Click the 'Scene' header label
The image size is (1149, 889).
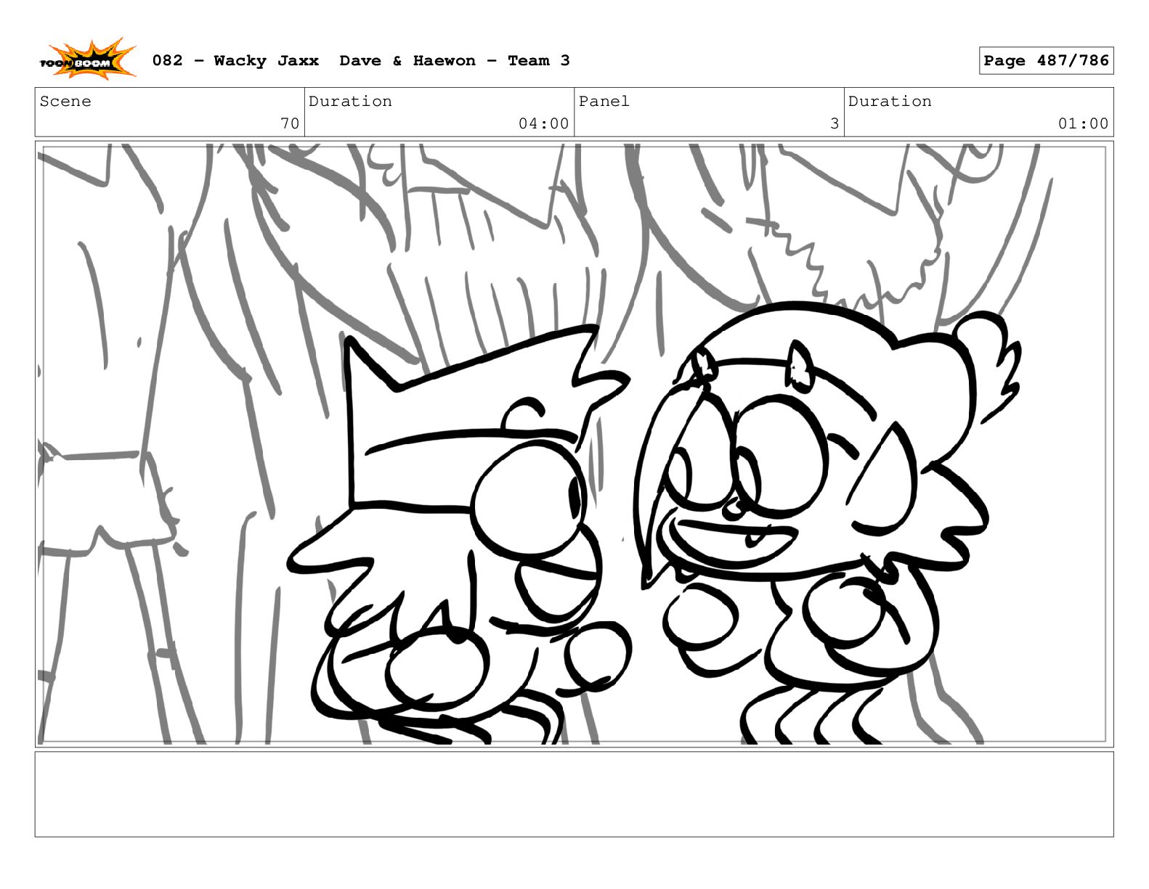(x=66, y=102)
